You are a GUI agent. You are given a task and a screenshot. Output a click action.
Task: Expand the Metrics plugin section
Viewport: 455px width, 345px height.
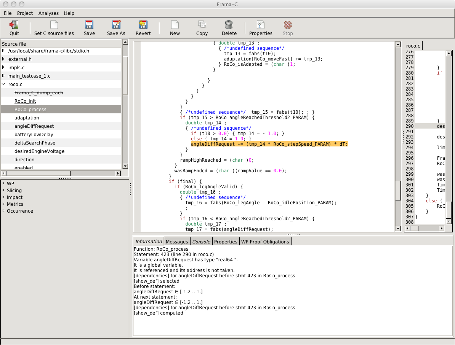pos(3,204)
